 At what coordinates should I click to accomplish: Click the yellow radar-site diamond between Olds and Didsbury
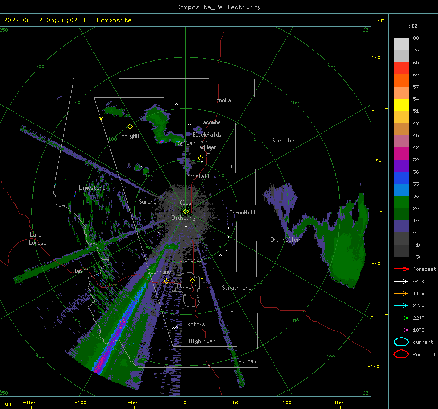pos(186,212)
